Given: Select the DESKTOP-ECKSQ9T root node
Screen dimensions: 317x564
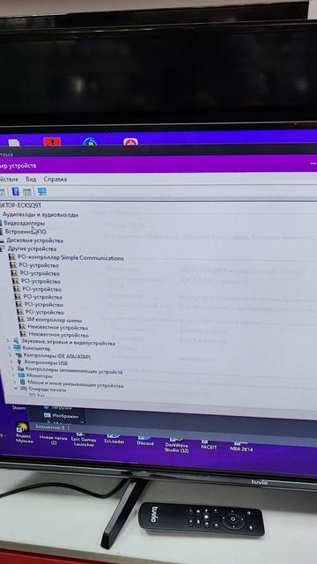Looking at the screenshot, I should click(20, 205).
